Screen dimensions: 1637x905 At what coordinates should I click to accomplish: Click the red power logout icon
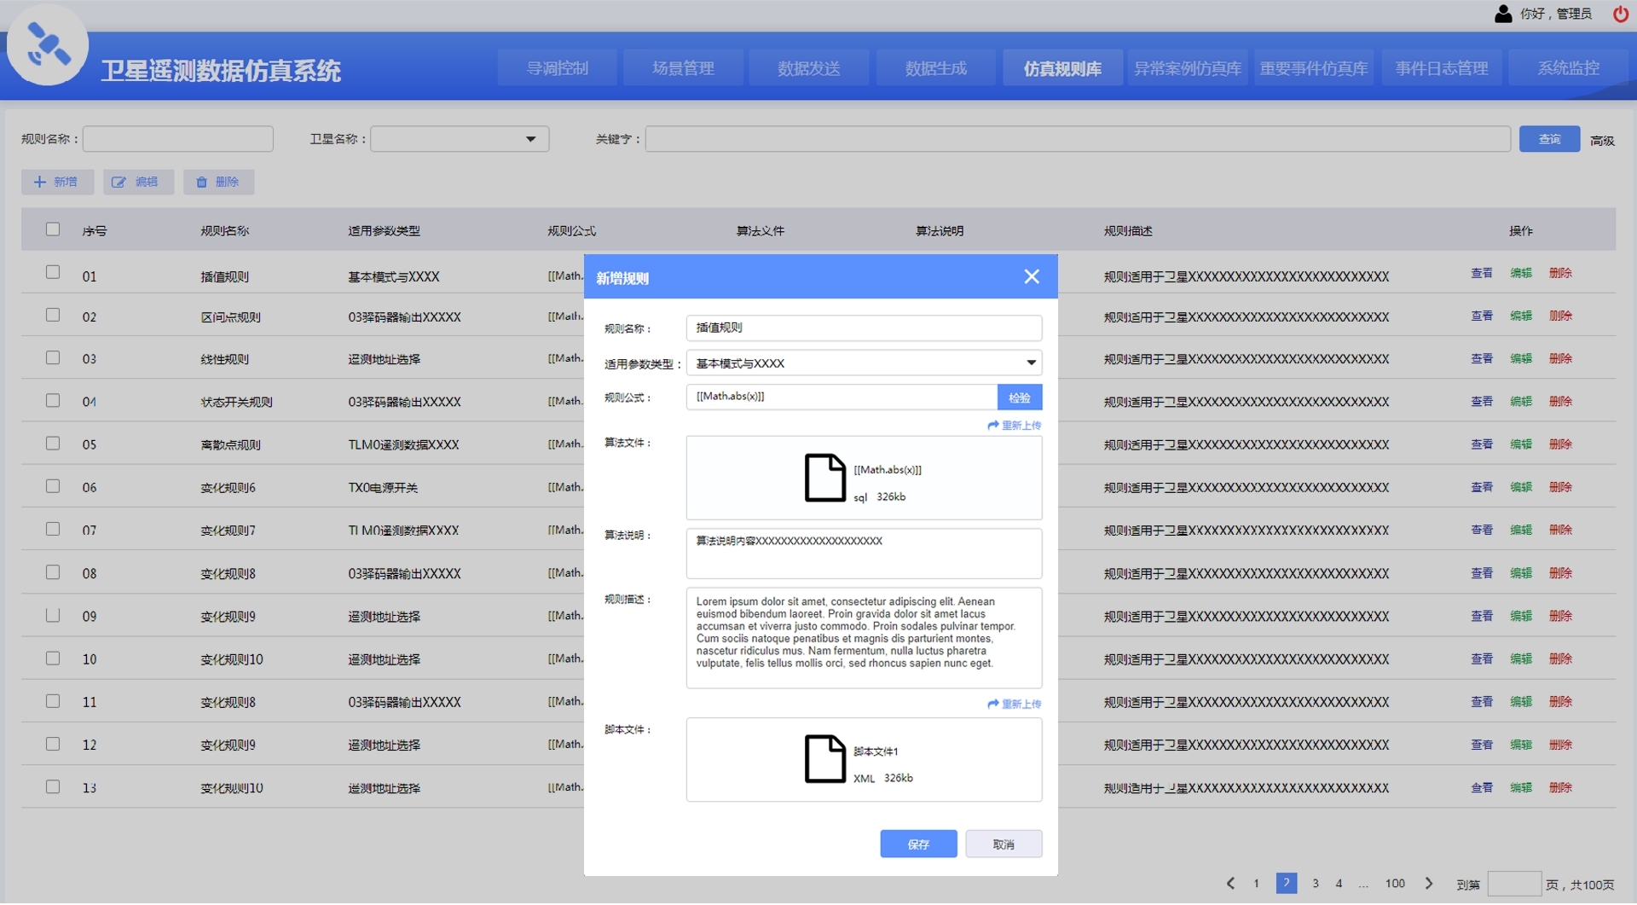[1620, 14]
